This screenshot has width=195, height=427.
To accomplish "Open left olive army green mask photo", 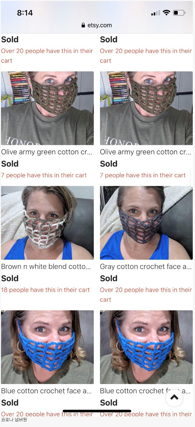I will click(47, 108).
